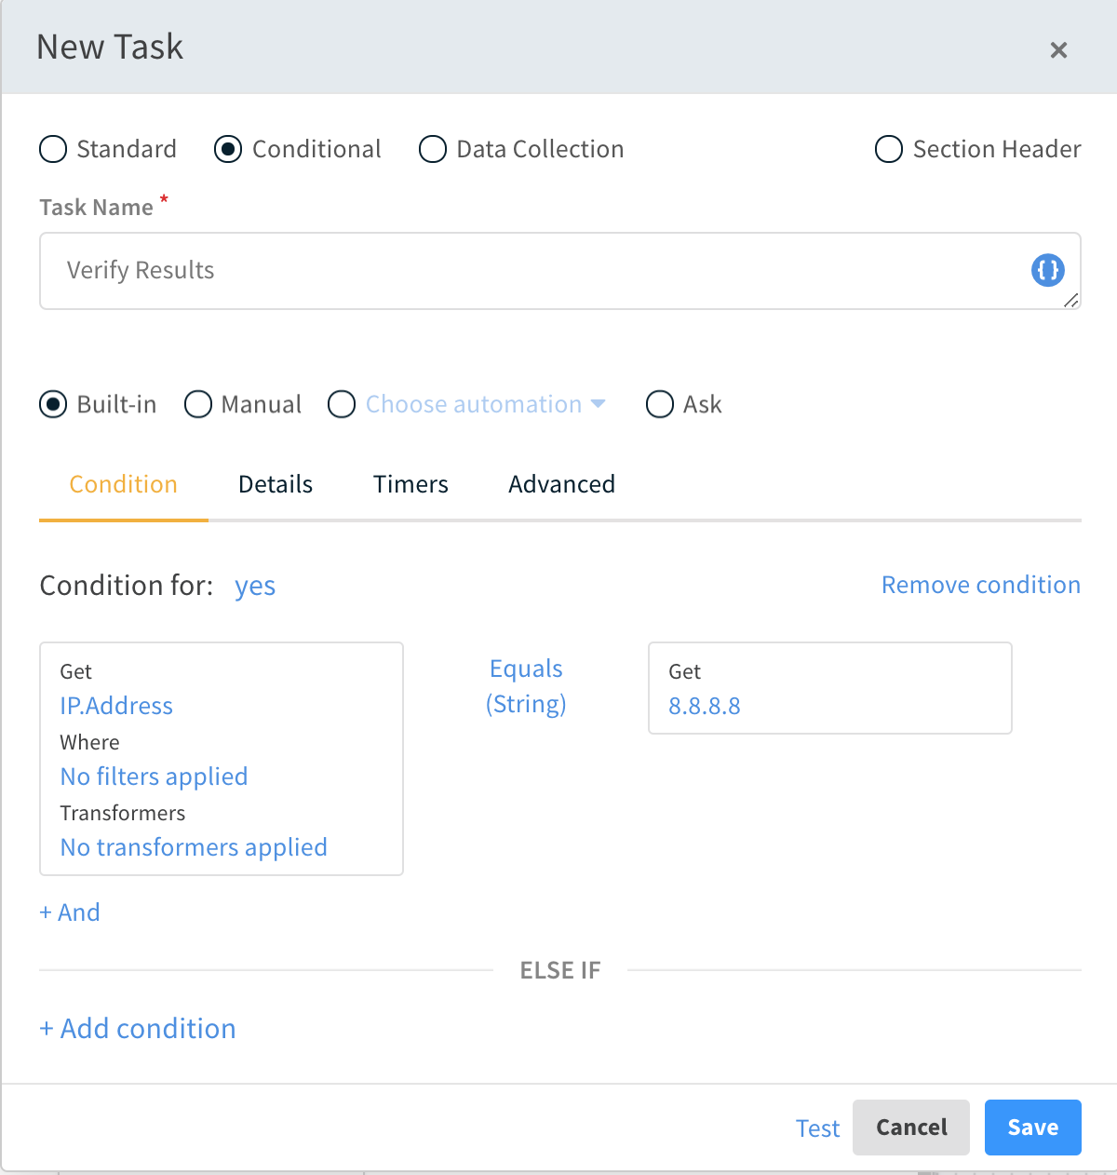Select the Ask radio option

tap(660, 404)
